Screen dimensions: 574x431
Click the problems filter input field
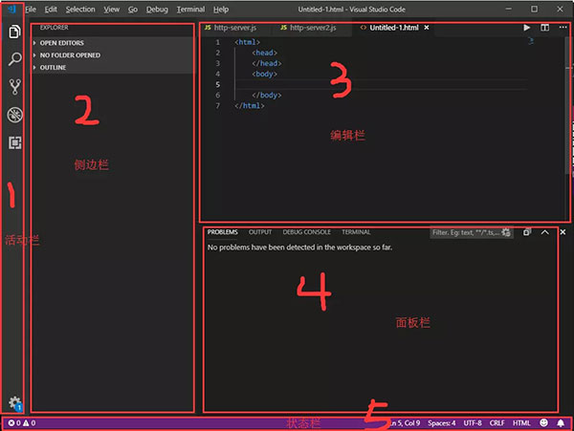point(464,232)
